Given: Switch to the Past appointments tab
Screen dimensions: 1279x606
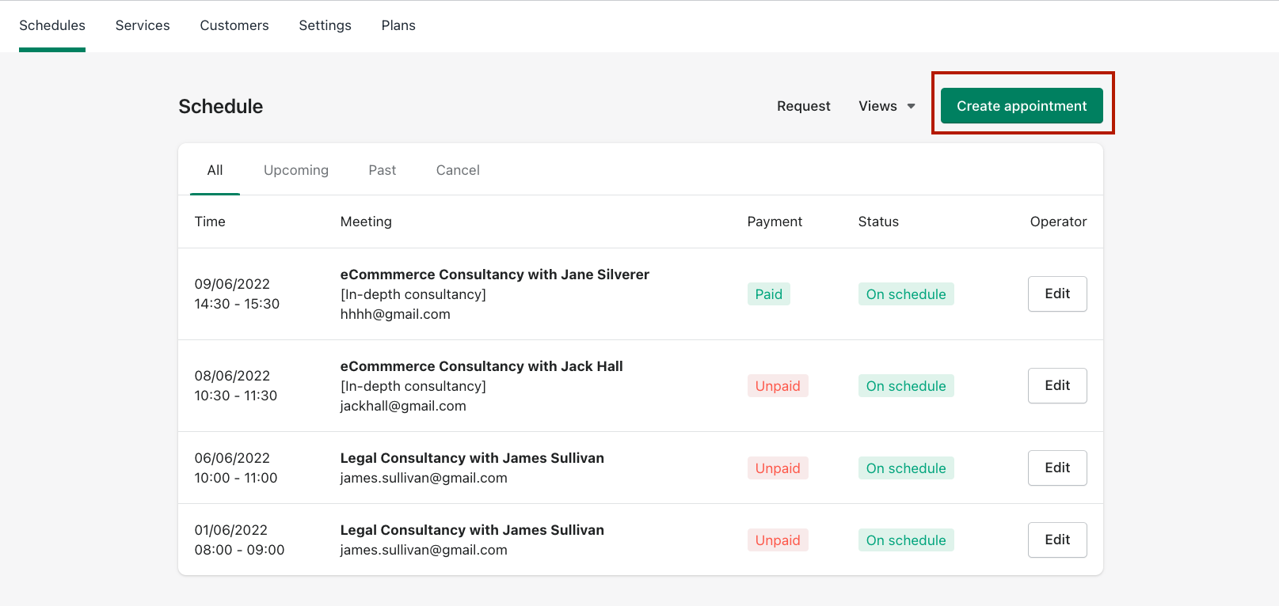Looking at the screenshot, I should click(382, 170).
